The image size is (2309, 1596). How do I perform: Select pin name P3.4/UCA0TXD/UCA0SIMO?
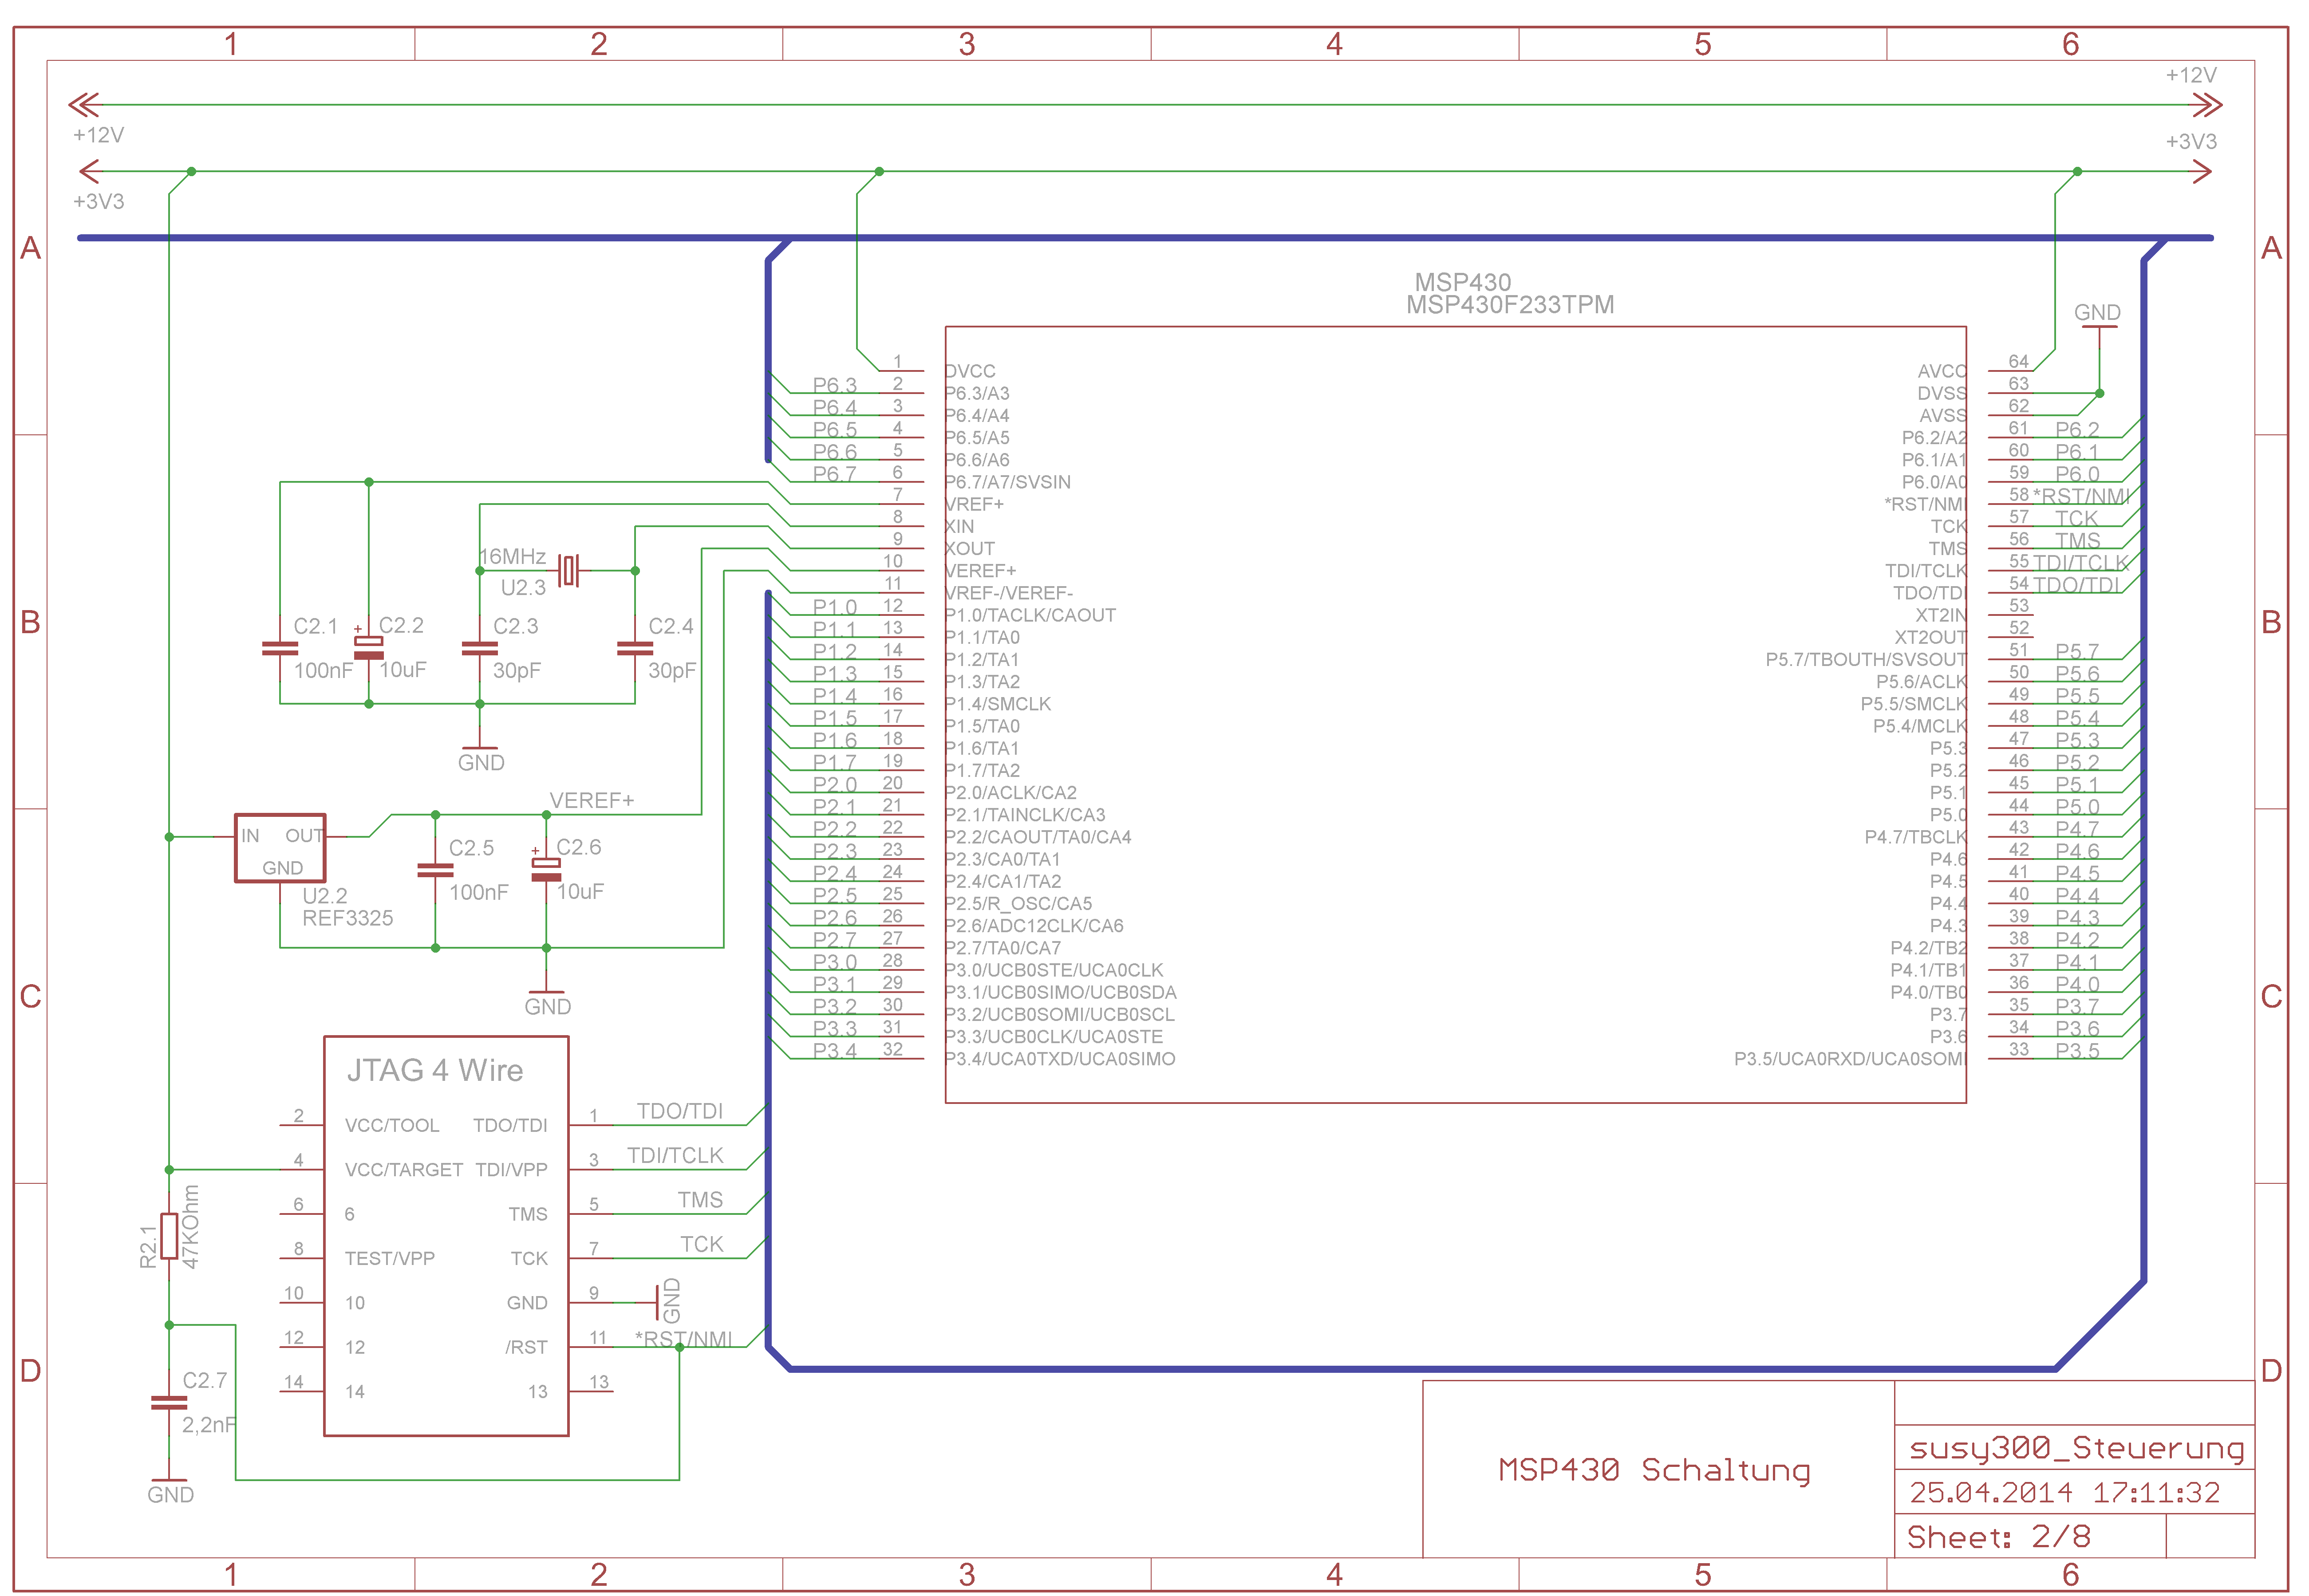coord(1060,1059)
